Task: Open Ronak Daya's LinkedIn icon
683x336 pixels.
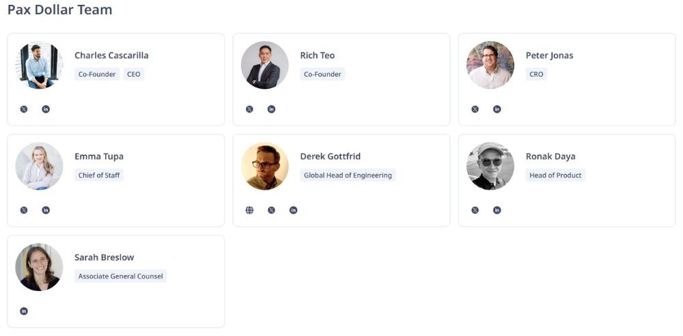Action: pyautogui.click(x=497, y=210)
